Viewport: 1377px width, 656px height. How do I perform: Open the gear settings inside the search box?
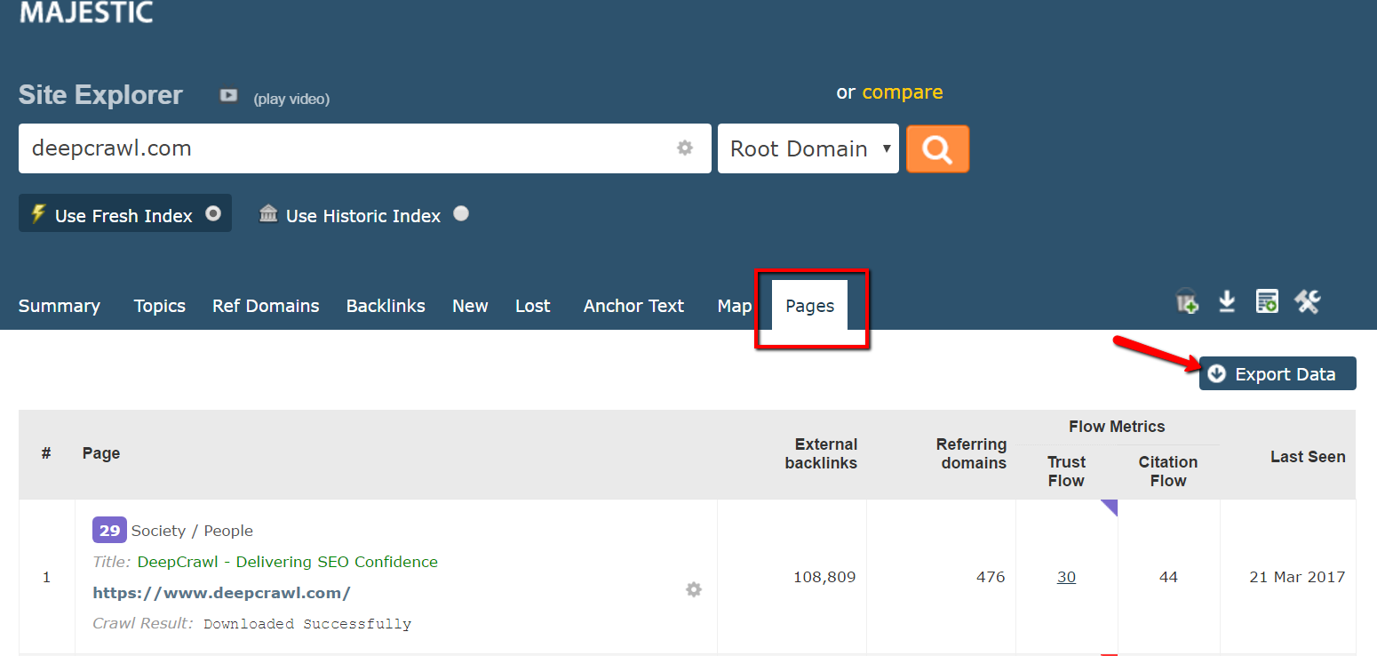click(x=685, y=148)
